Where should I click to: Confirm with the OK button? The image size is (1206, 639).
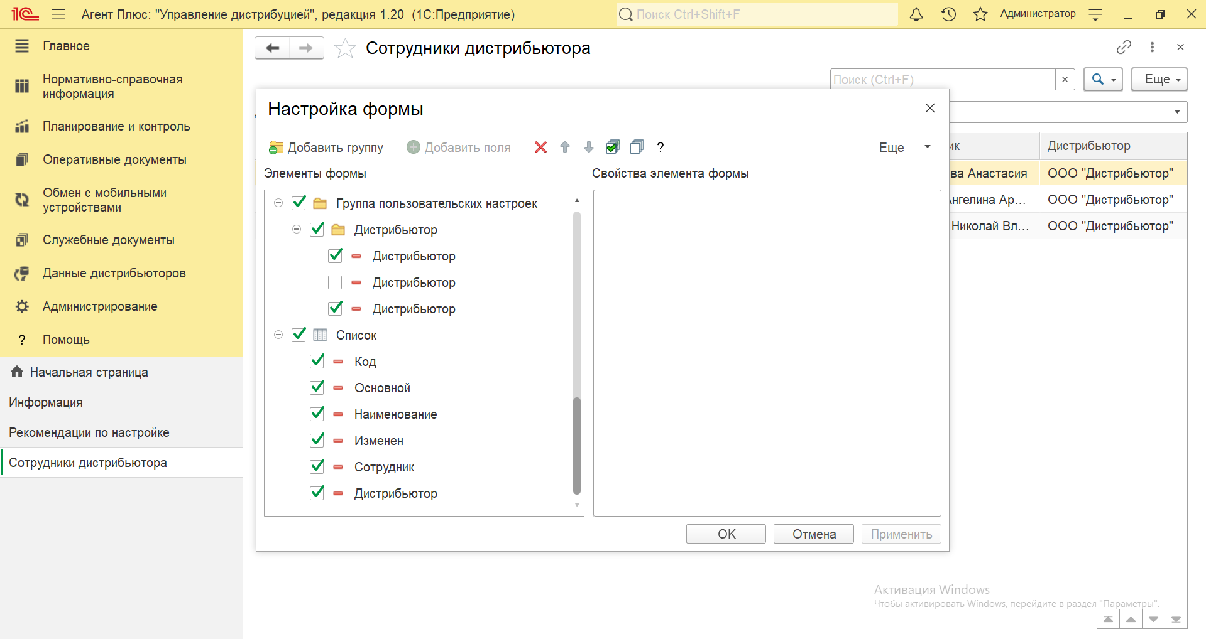coord(726,534)
